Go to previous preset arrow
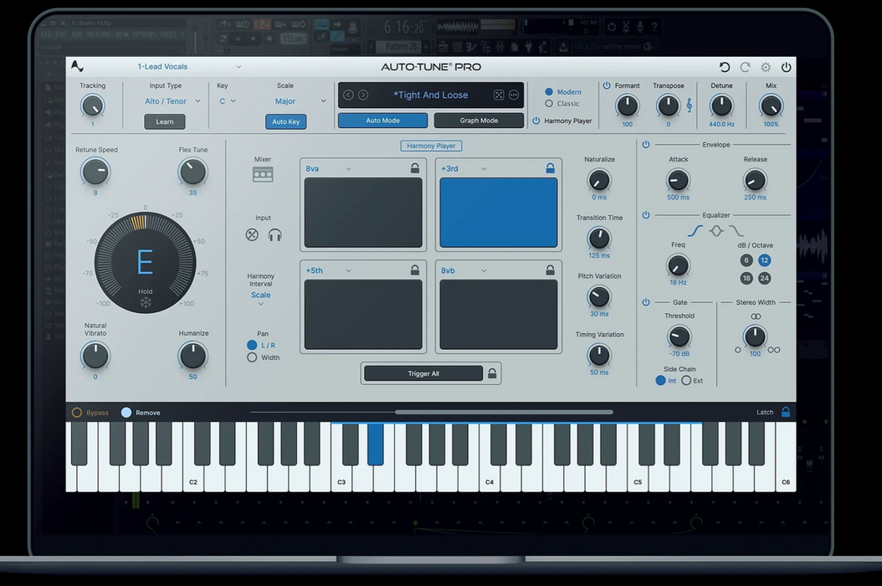Screen dimensions: 882x586 (348, 95)
